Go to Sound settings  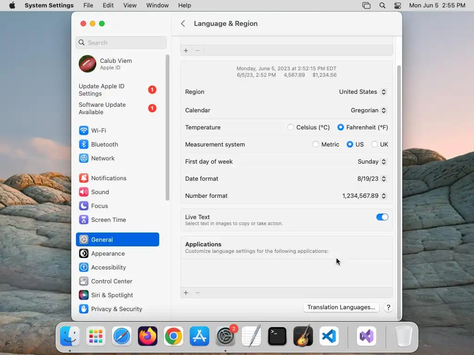pos(117,192)
